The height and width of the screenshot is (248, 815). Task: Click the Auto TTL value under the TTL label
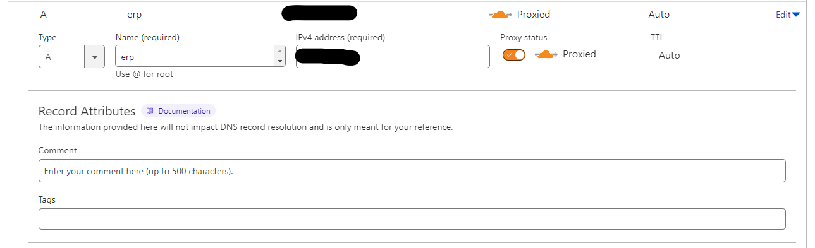point(670,56)
